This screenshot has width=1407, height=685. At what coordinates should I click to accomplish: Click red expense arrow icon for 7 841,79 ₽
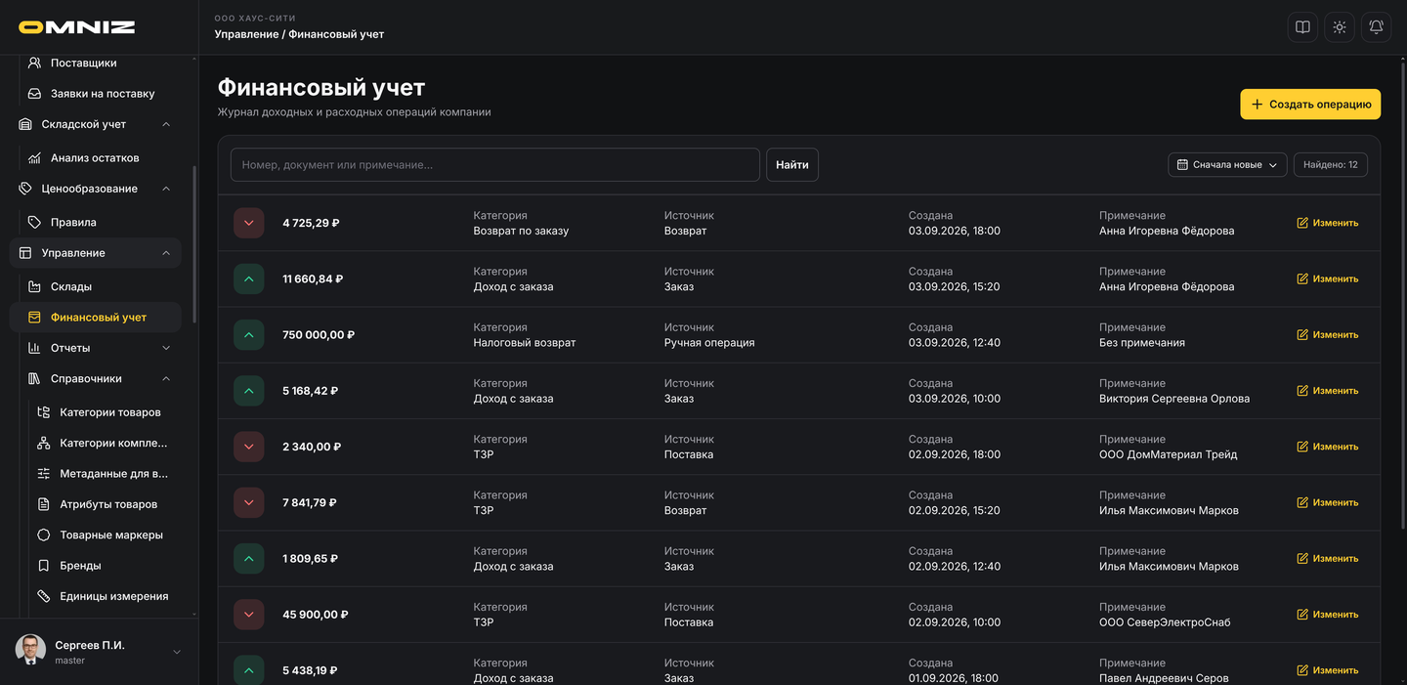[x=249, y=502]
